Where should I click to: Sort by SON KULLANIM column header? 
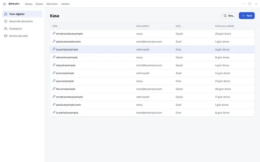click(x=224, y=26)
